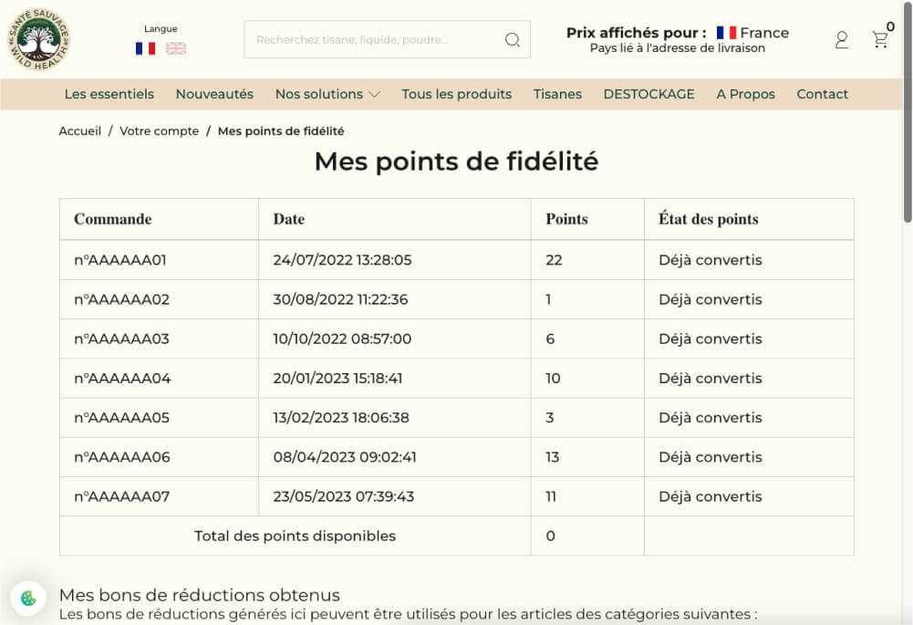The width and height of the screenshot is (913, 625).
Task: Click Mes points de fidélité breadcrumb
Action: 281,131
